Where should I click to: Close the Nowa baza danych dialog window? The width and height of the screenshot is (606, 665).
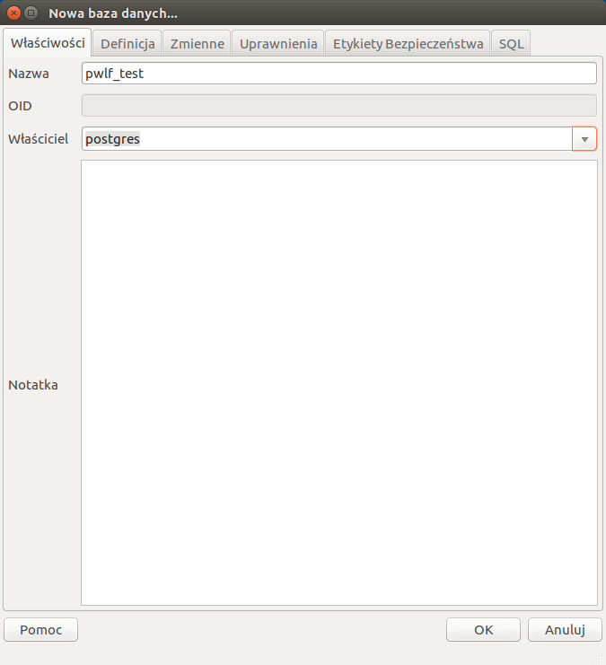(x=14, y=13)
